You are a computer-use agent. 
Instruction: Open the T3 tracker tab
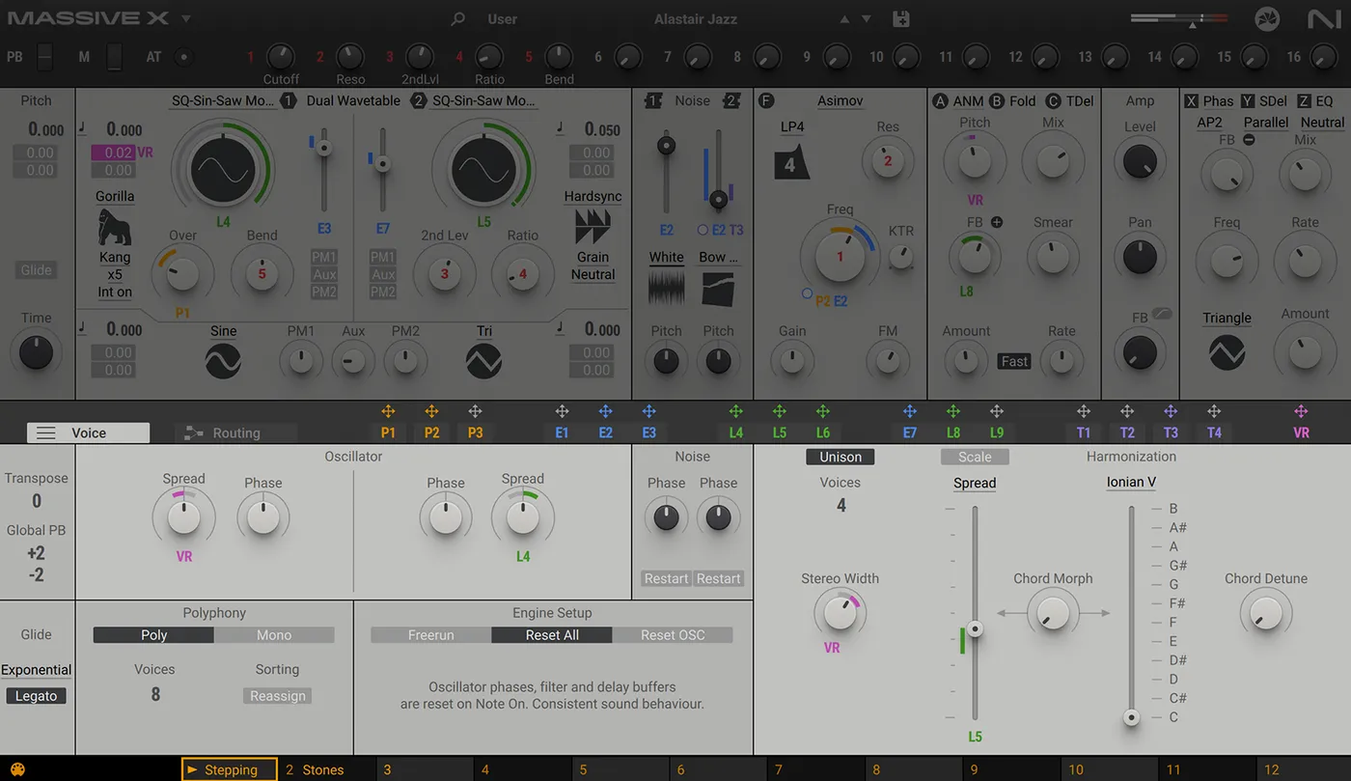point(1171,432)
